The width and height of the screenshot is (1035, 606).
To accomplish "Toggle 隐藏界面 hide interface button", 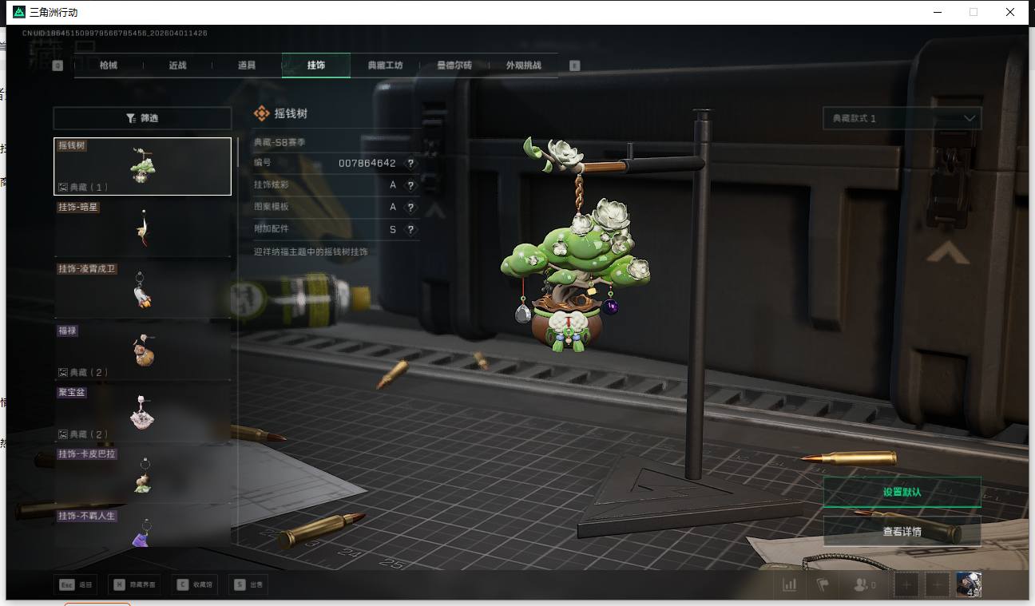I will click(133, 584).
